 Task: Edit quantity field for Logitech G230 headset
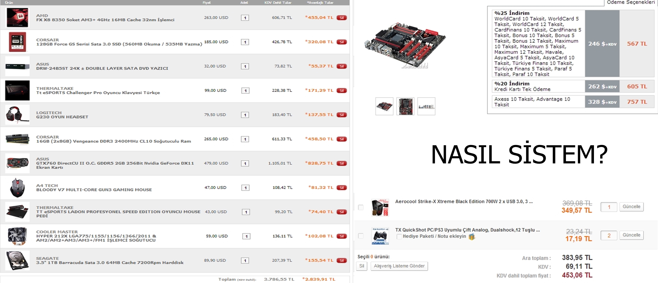tap(245, 115)
